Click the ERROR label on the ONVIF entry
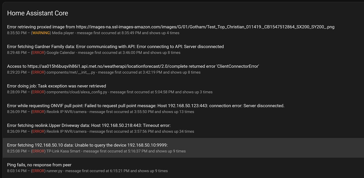 point(38,112)
